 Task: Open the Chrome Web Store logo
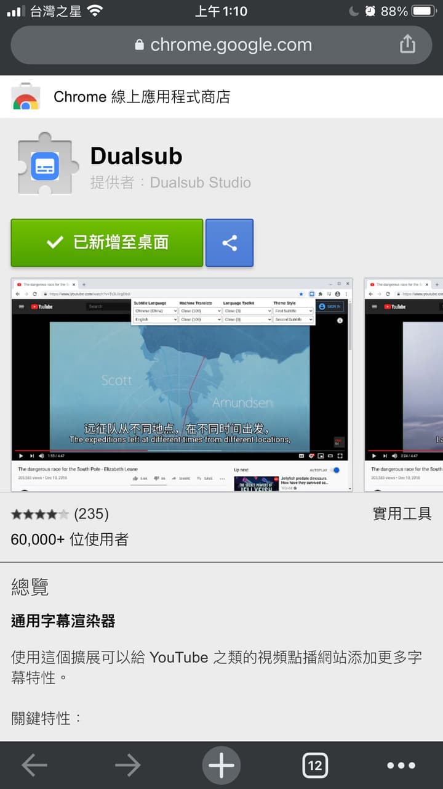tap(26, 97)
